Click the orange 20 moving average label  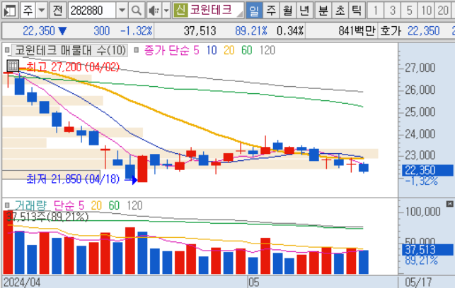229,50
